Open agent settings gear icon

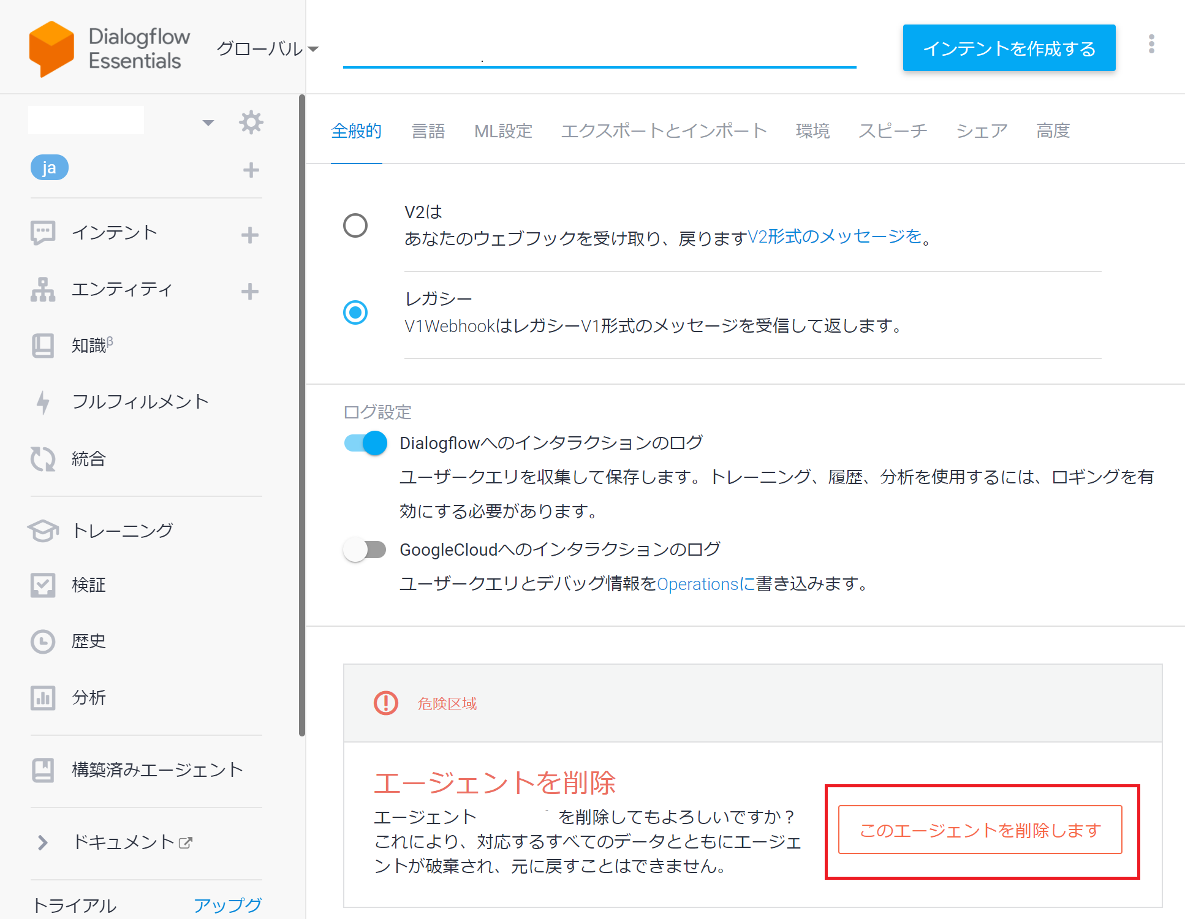point(251,122)
